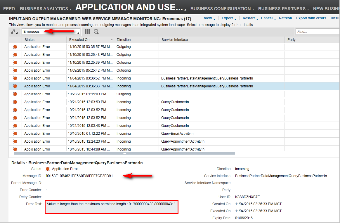Click error icon of the highlighted selected row
The width and height of the screenshot is (340, 223).
tap(15, 86)
